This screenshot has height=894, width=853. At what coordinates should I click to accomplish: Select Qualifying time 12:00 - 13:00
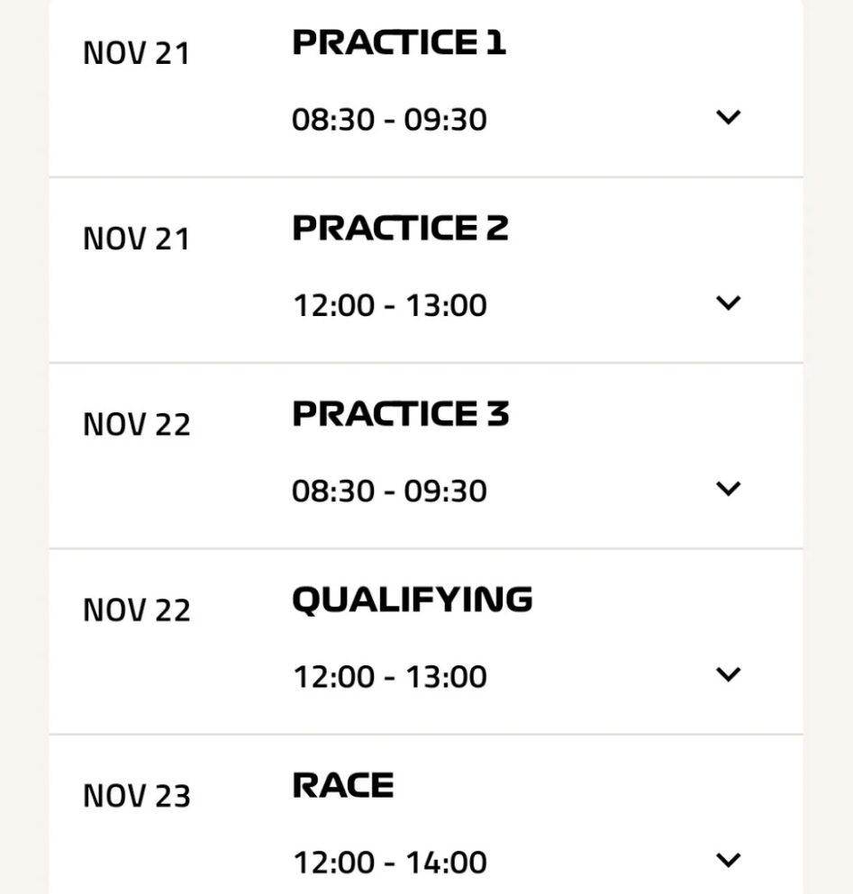[x=389, y=676]
